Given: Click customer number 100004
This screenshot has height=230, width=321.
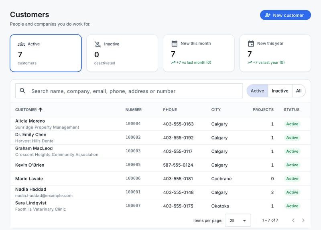Looking at the screenshot, I should pos(133,123).
